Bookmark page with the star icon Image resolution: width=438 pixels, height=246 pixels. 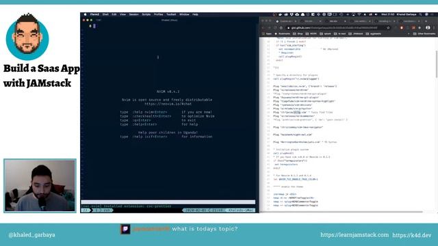pos(388,28)
